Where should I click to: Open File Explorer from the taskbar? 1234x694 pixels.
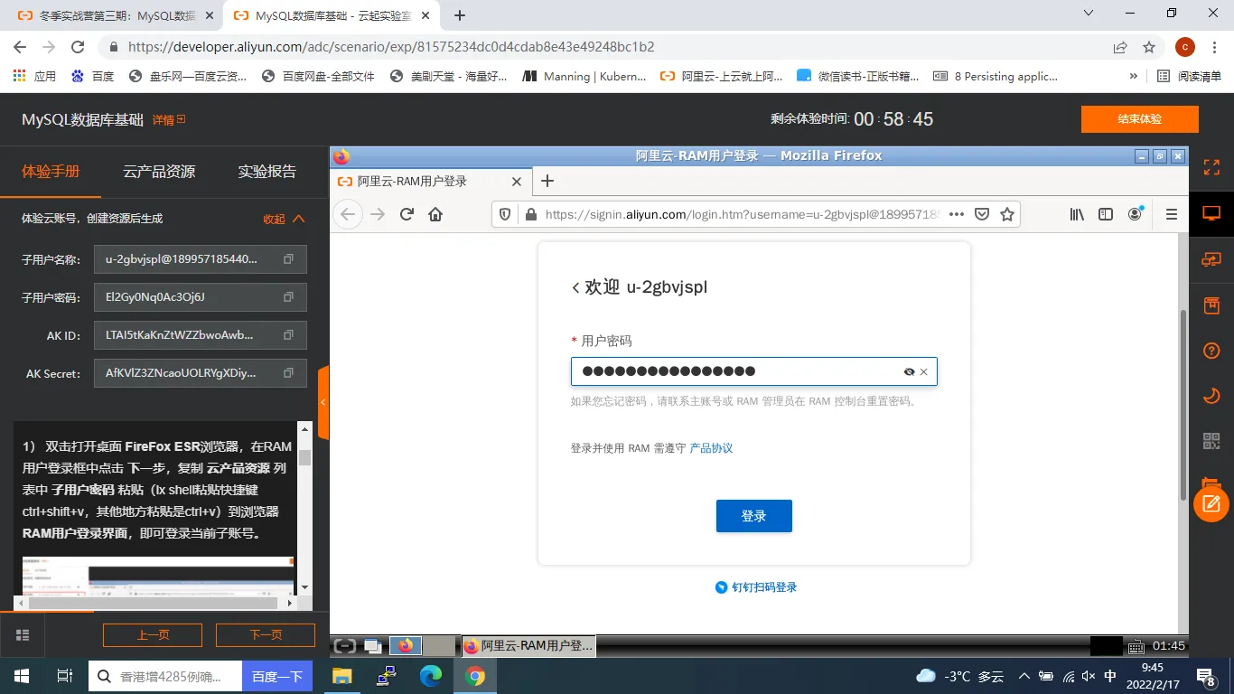(341, 676)
